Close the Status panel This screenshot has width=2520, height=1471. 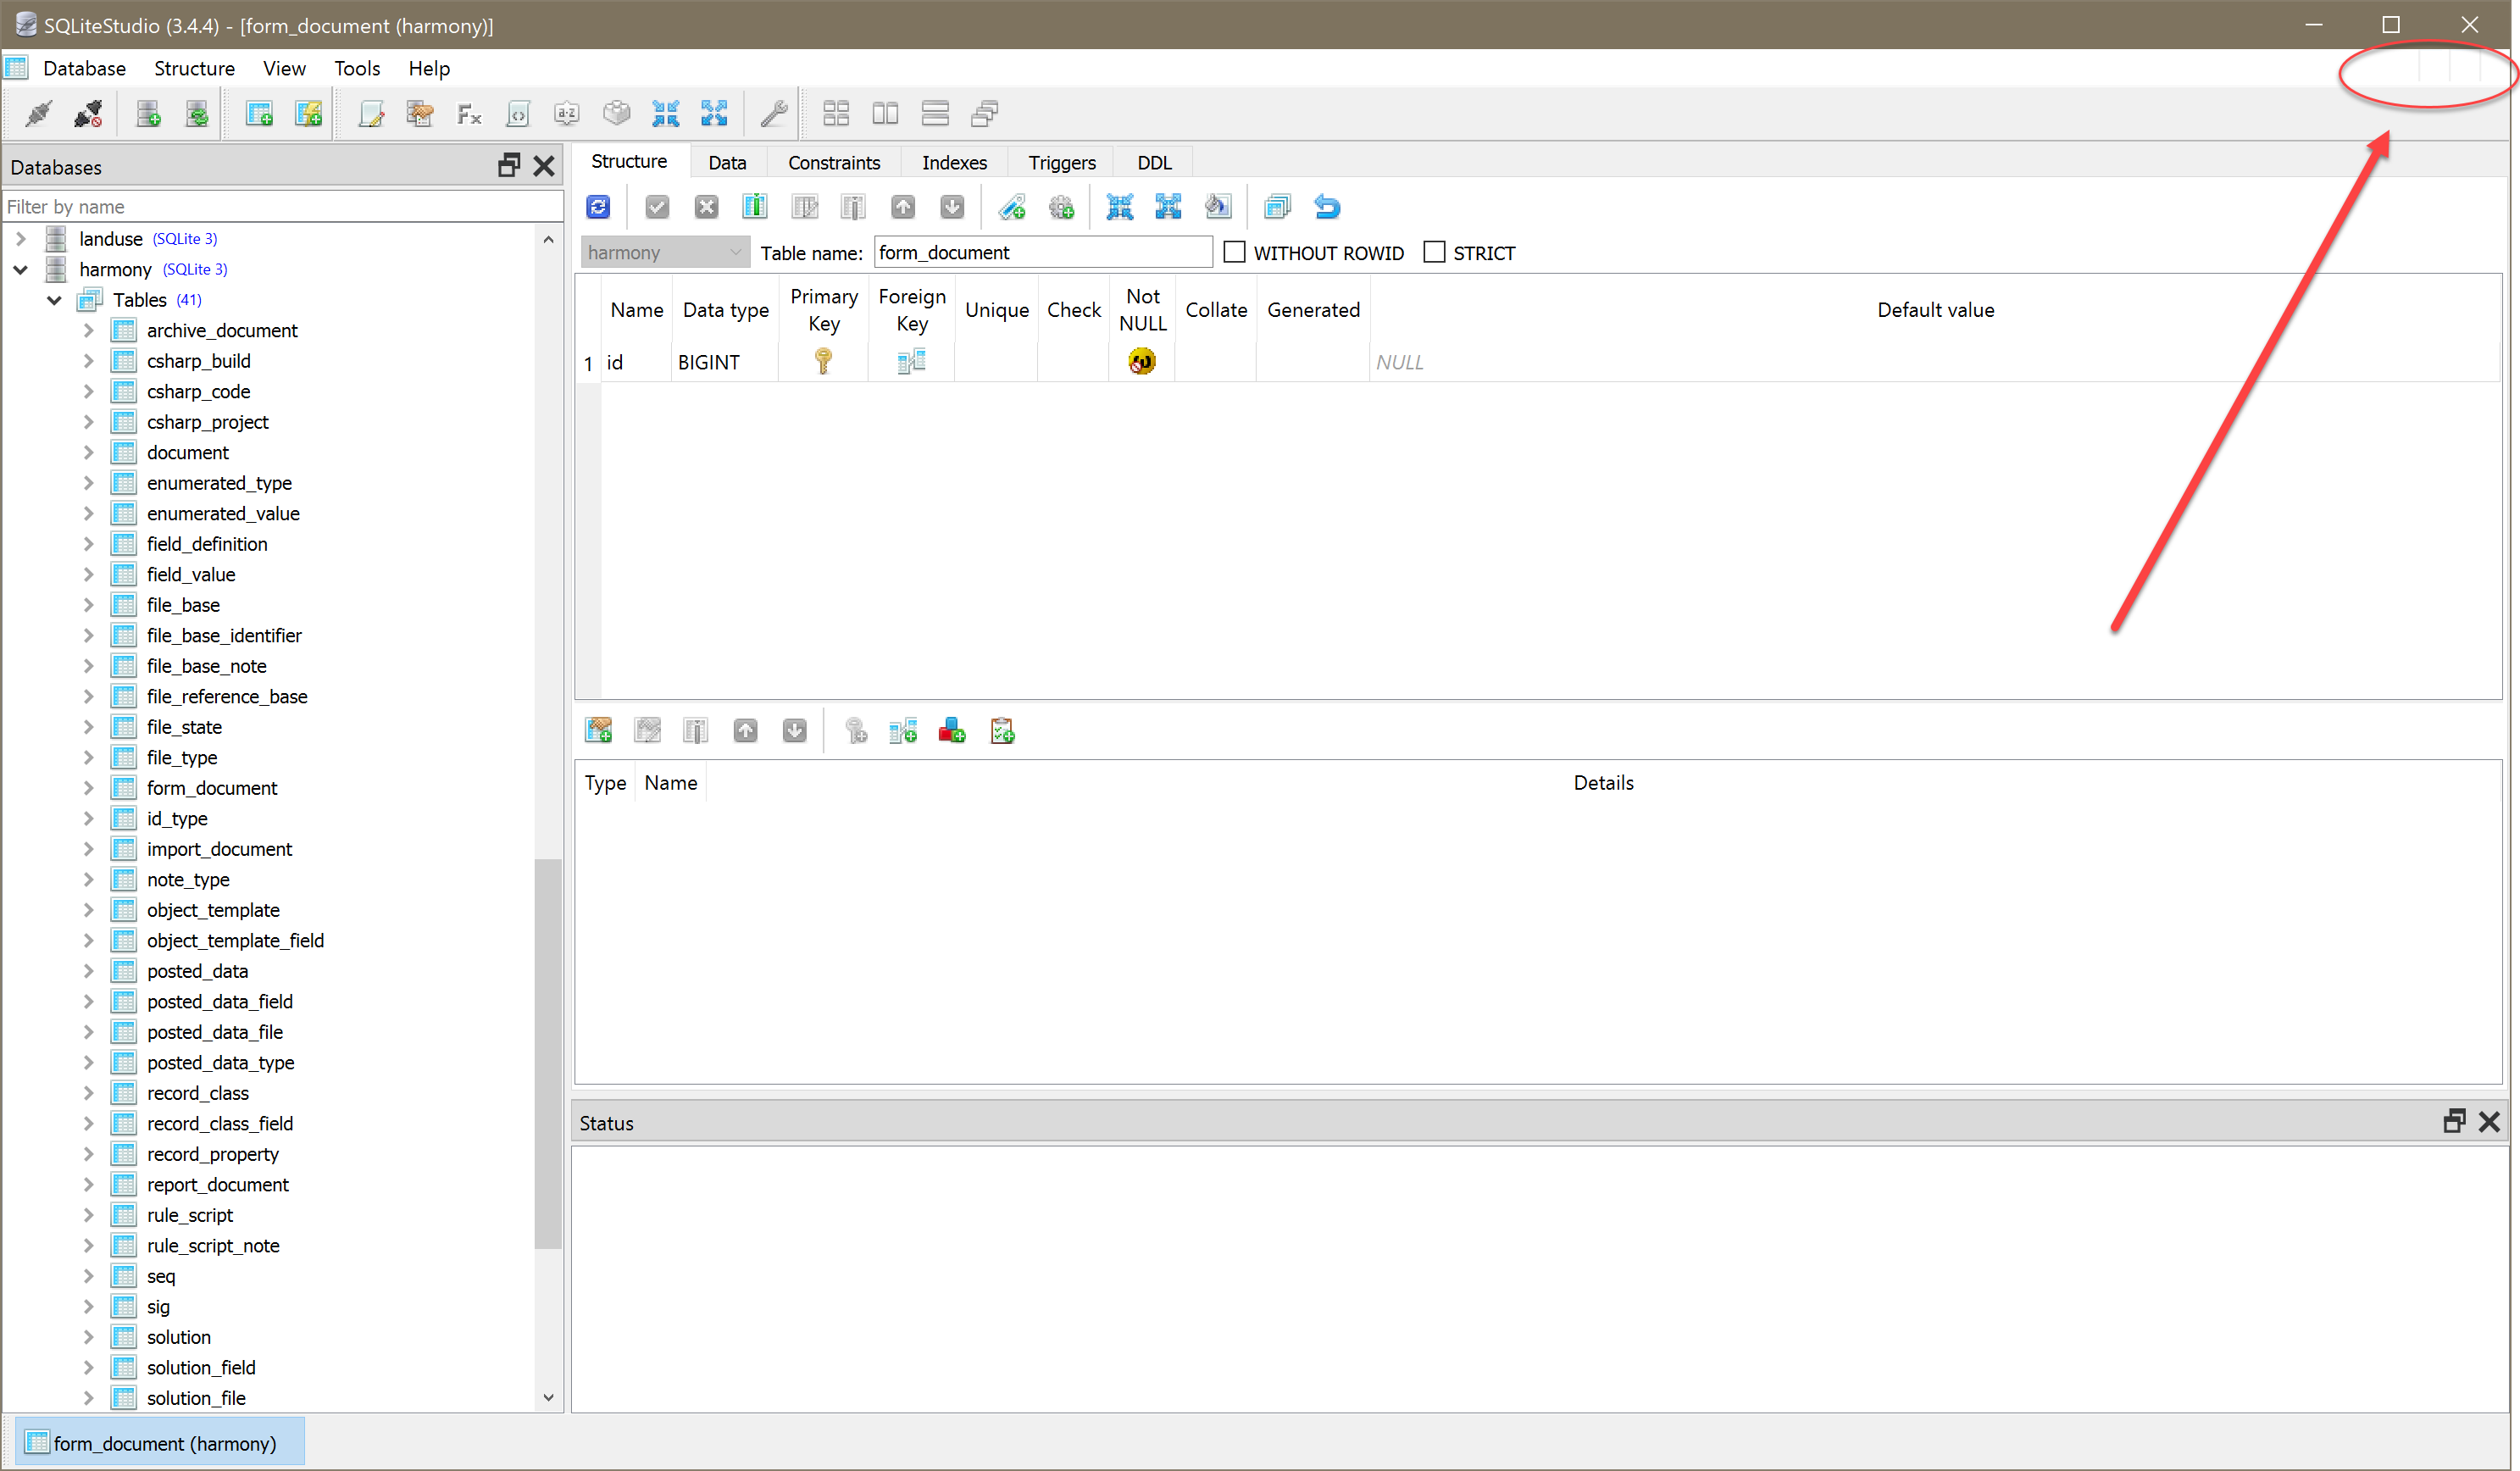(2490, 1122)
